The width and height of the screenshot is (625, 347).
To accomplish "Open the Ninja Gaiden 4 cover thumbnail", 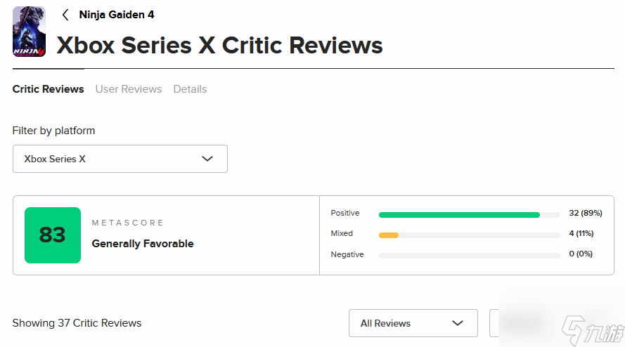I will coord(29,32).
